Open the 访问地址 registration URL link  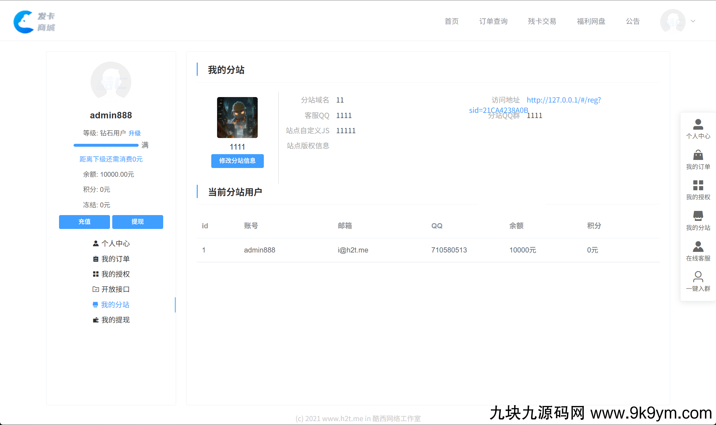pos(563,100)
